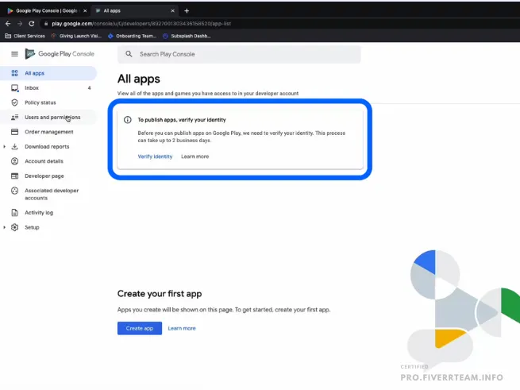The image size is (520, 390).
Task: Click the Users and permissions icon
Action: pos(14,118)
